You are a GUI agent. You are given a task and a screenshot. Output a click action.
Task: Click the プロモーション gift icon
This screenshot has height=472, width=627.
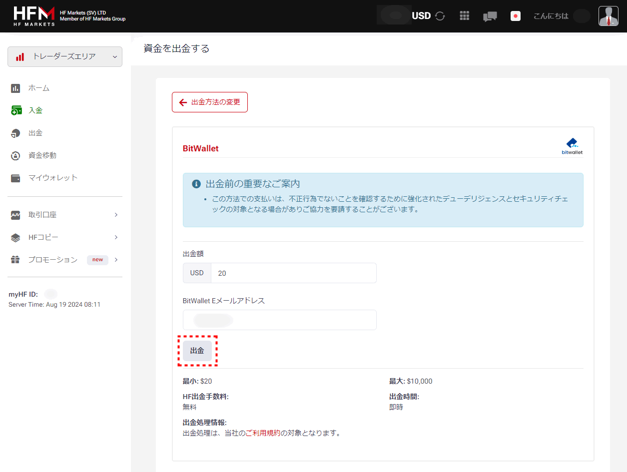16,260
